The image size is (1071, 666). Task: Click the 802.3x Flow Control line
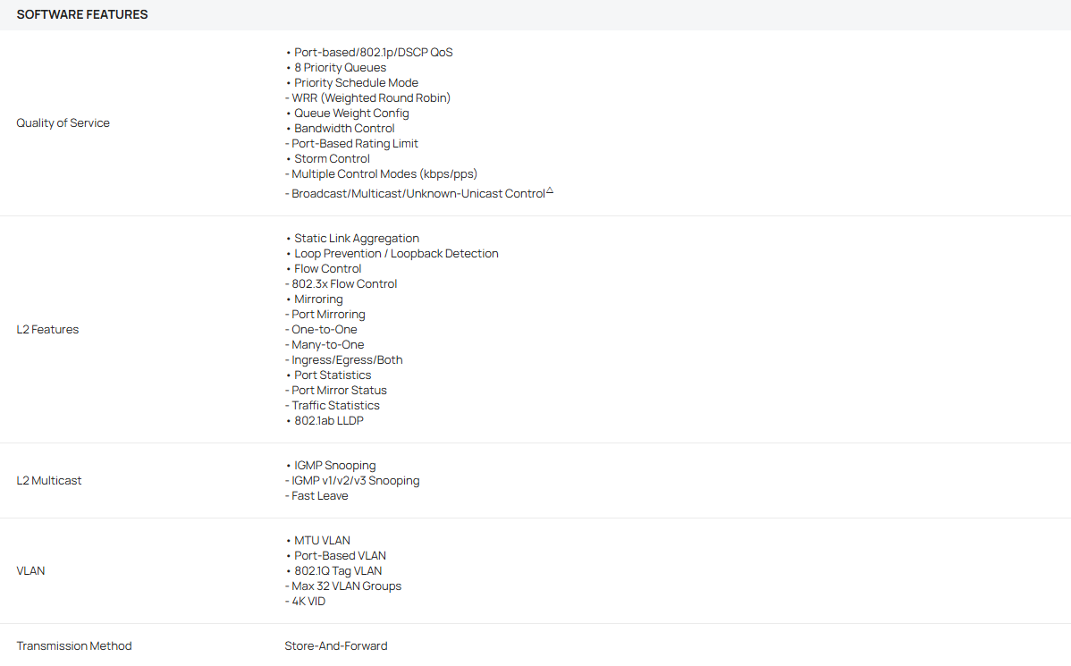tap(344, 283)
